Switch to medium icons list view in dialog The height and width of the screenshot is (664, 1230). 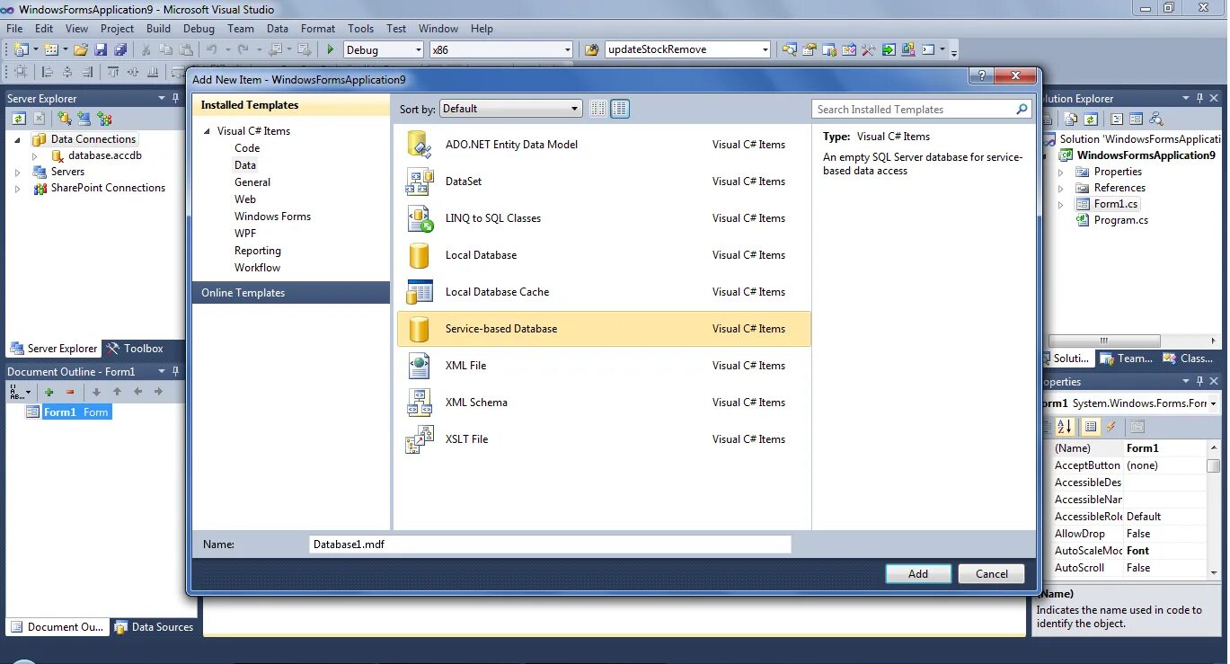(620, 109)
